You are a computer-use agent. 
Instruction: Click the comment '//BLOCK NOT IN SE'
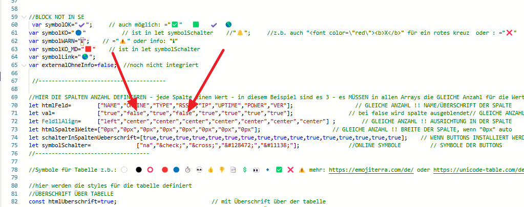(x=56, y=17)
